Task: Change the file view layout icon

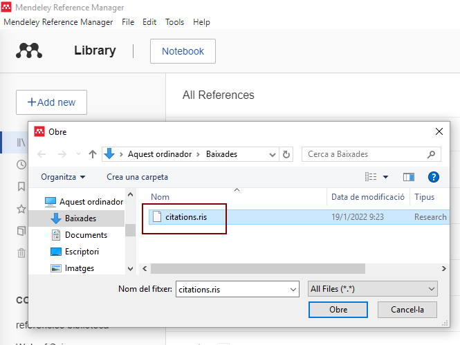Action: [x=371, y=177]
